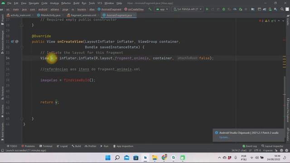Click the Update link in the notification
Viewport: 290px width, 163px height.
224,137
